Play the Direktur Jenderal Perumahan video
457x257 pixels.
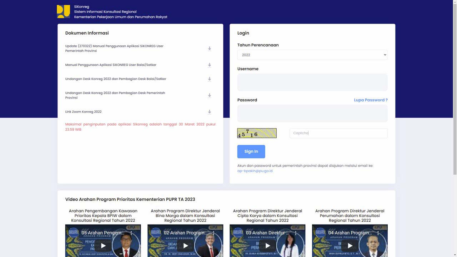point(350,246)
